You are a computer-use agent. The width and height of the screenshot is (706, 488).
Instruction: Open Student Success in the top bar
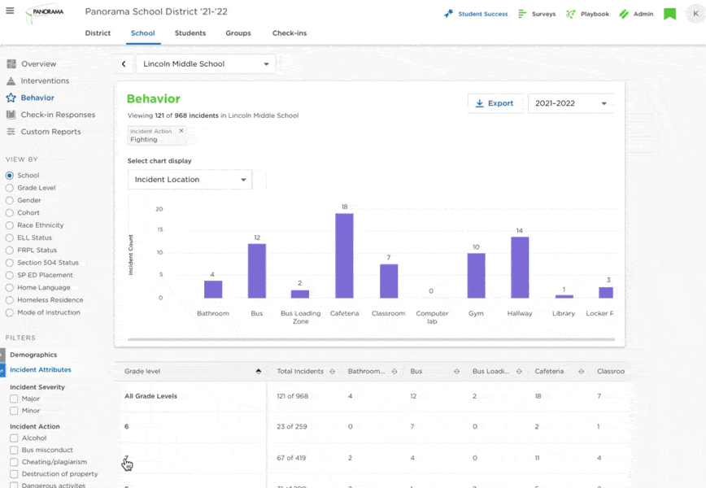[x=477, y=14]
